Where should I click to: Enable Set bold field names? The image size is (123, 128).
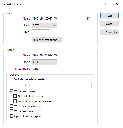(15, 96)
